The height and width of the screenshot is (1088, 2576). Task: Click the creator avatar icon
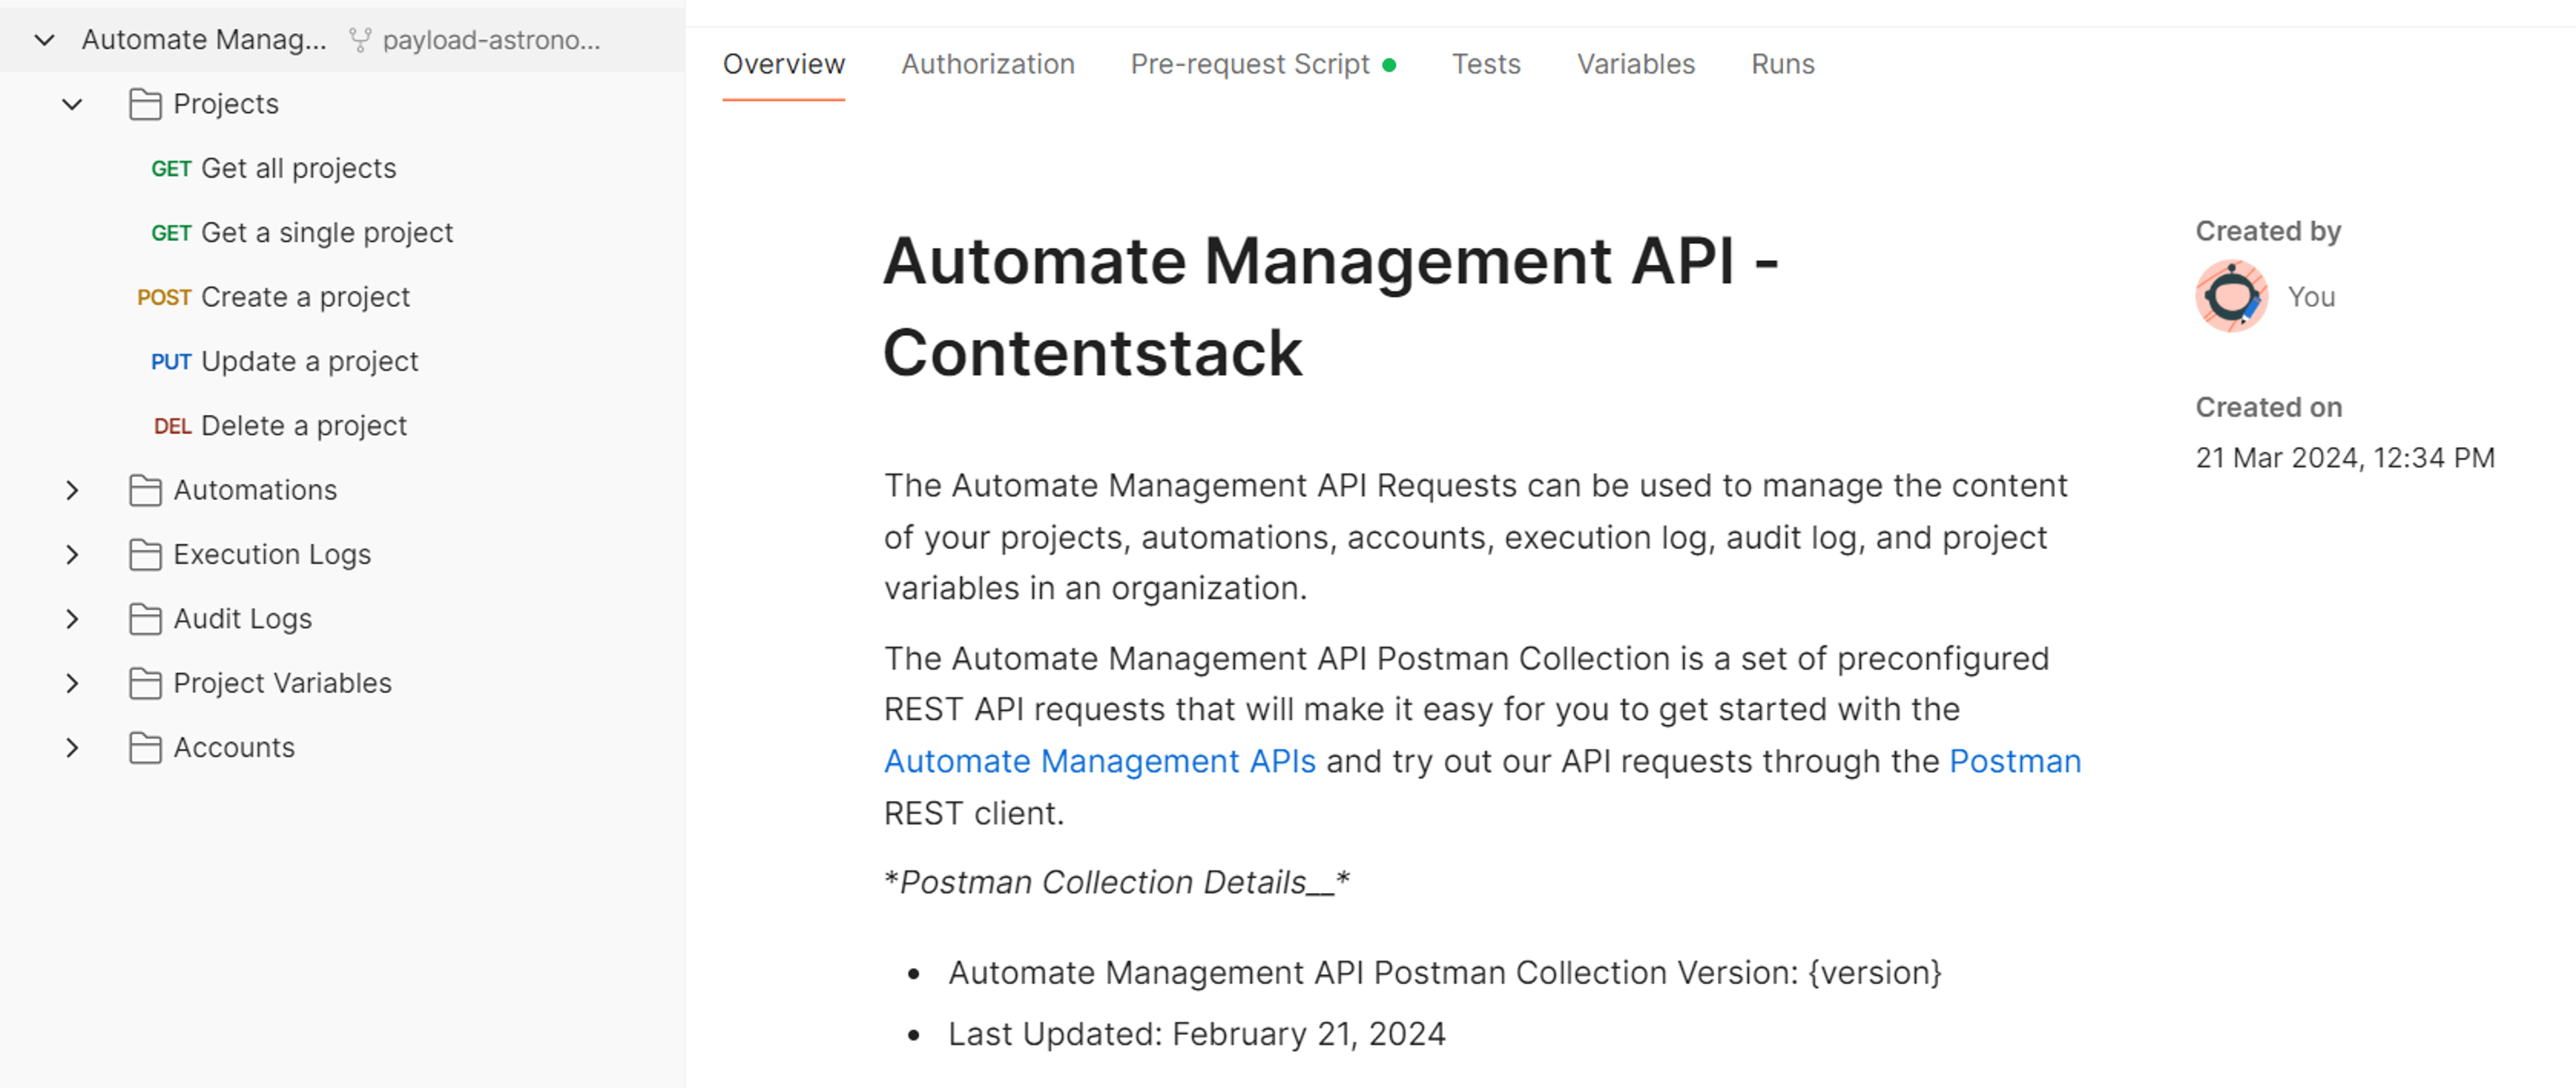tap(2231, 297)
